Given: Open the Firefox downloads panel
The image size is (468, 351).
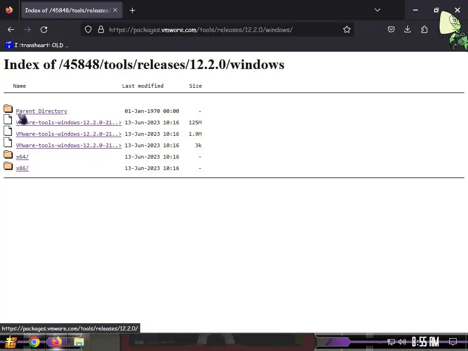Looking at the screenshot, I should pyautogui.click(x=407, y=30).
